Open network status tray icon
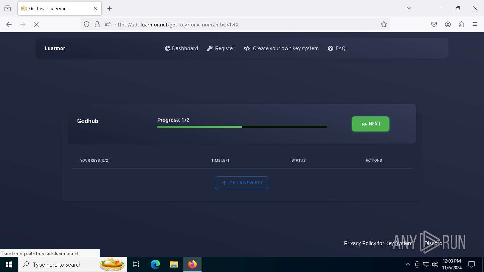The image size is (484, 272). [426, 264]
